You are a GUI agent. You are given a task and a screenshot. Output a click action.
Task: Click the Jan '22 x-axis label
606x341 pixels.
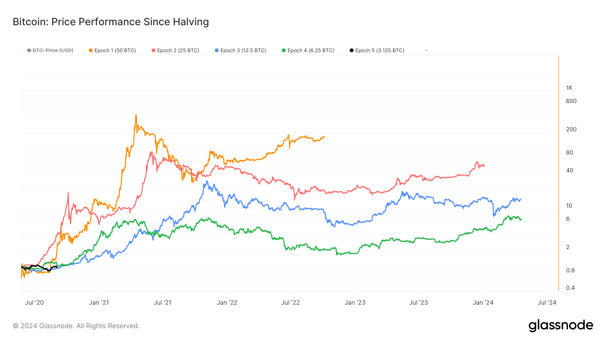tap(227, 303)
